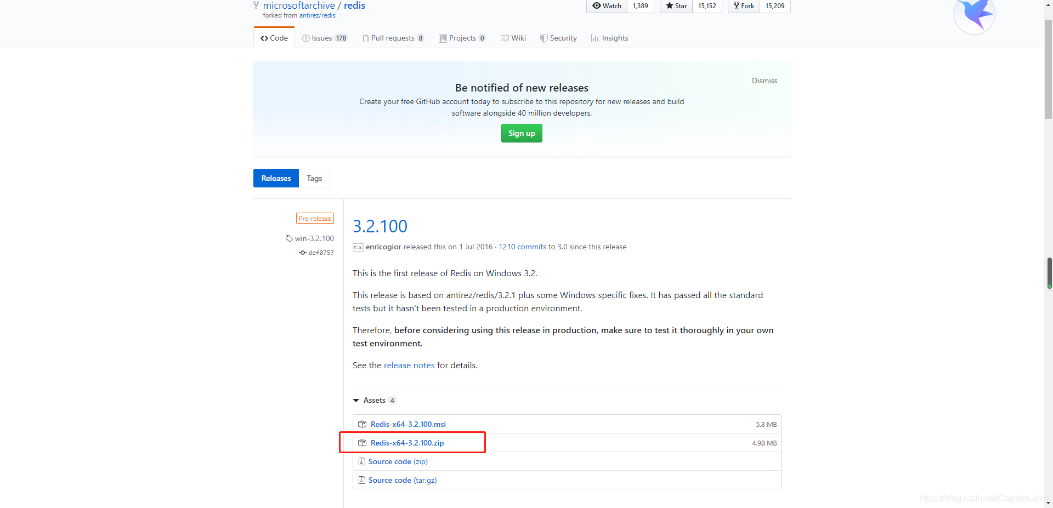Screen dimensions: 1053x508
Task: Open the Issues tab
Action: (x=325, y=38)
